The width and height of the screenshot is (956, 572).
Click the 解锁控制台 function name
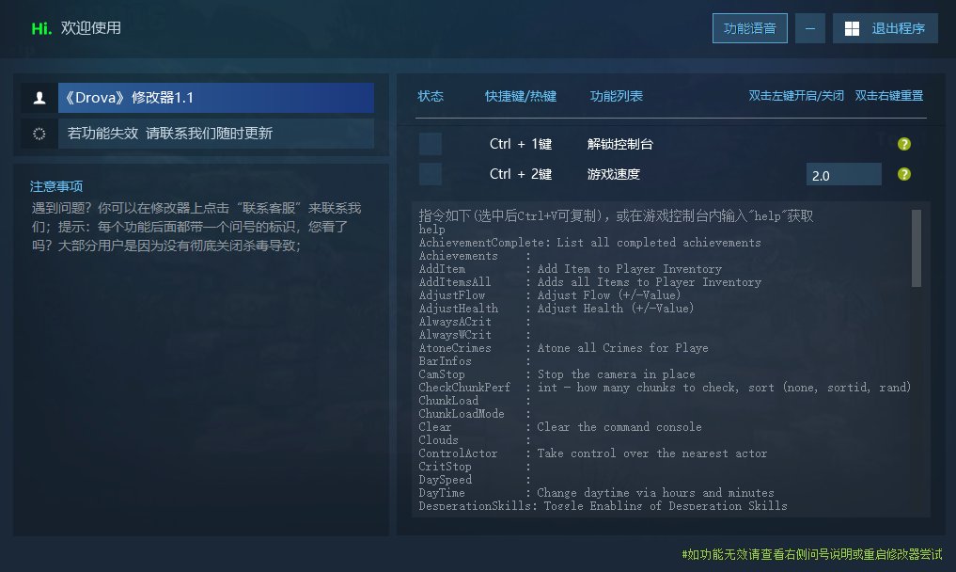(620, 144)
